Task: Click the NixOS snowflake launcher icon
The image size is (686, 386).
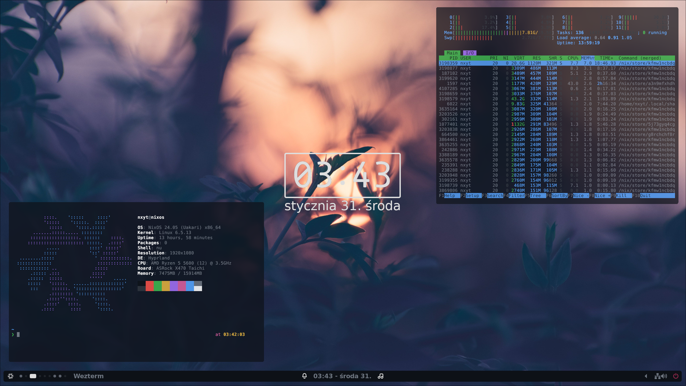Action: (10, 376)
